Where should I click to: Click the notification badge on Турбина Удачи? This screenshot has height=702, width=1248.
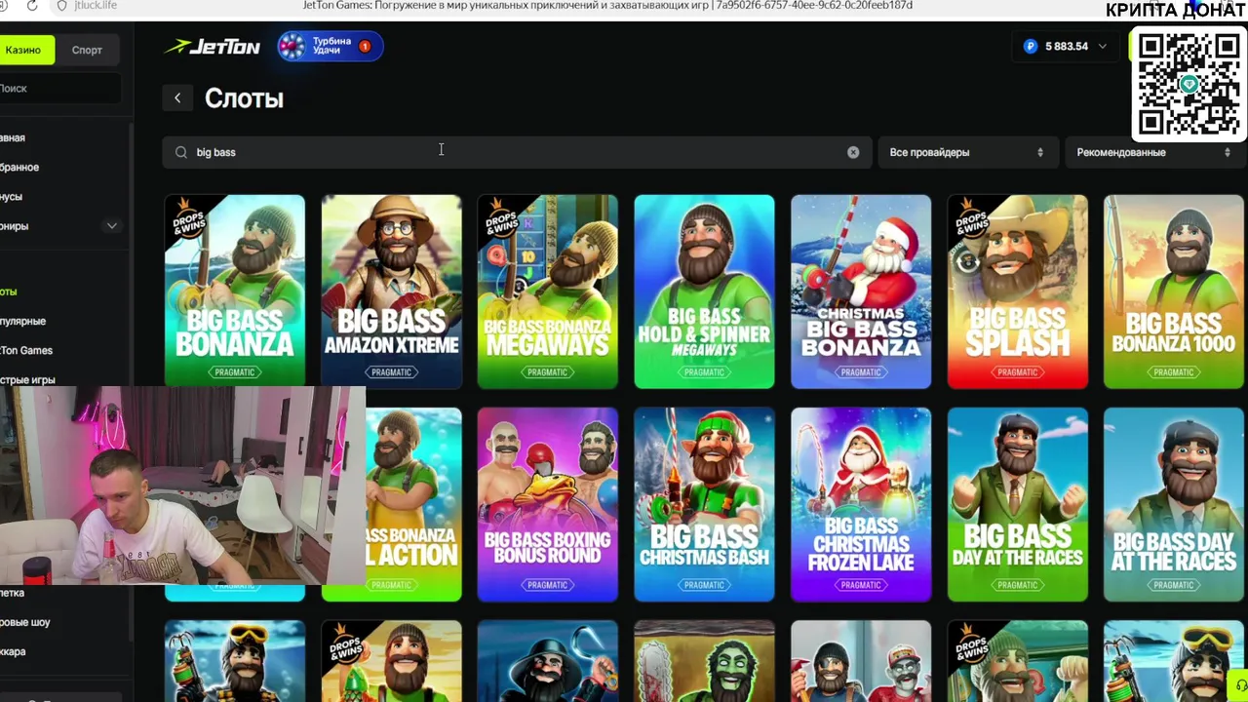(365, 46)
